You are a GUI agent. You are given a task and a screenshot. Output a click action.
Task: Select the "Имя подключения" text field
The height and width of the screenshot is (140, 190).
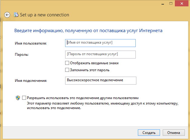click(x=101, y=80)
